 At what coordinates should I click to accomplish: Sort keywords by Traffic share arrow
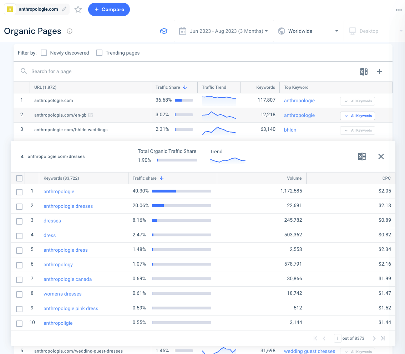coord(161,178)
